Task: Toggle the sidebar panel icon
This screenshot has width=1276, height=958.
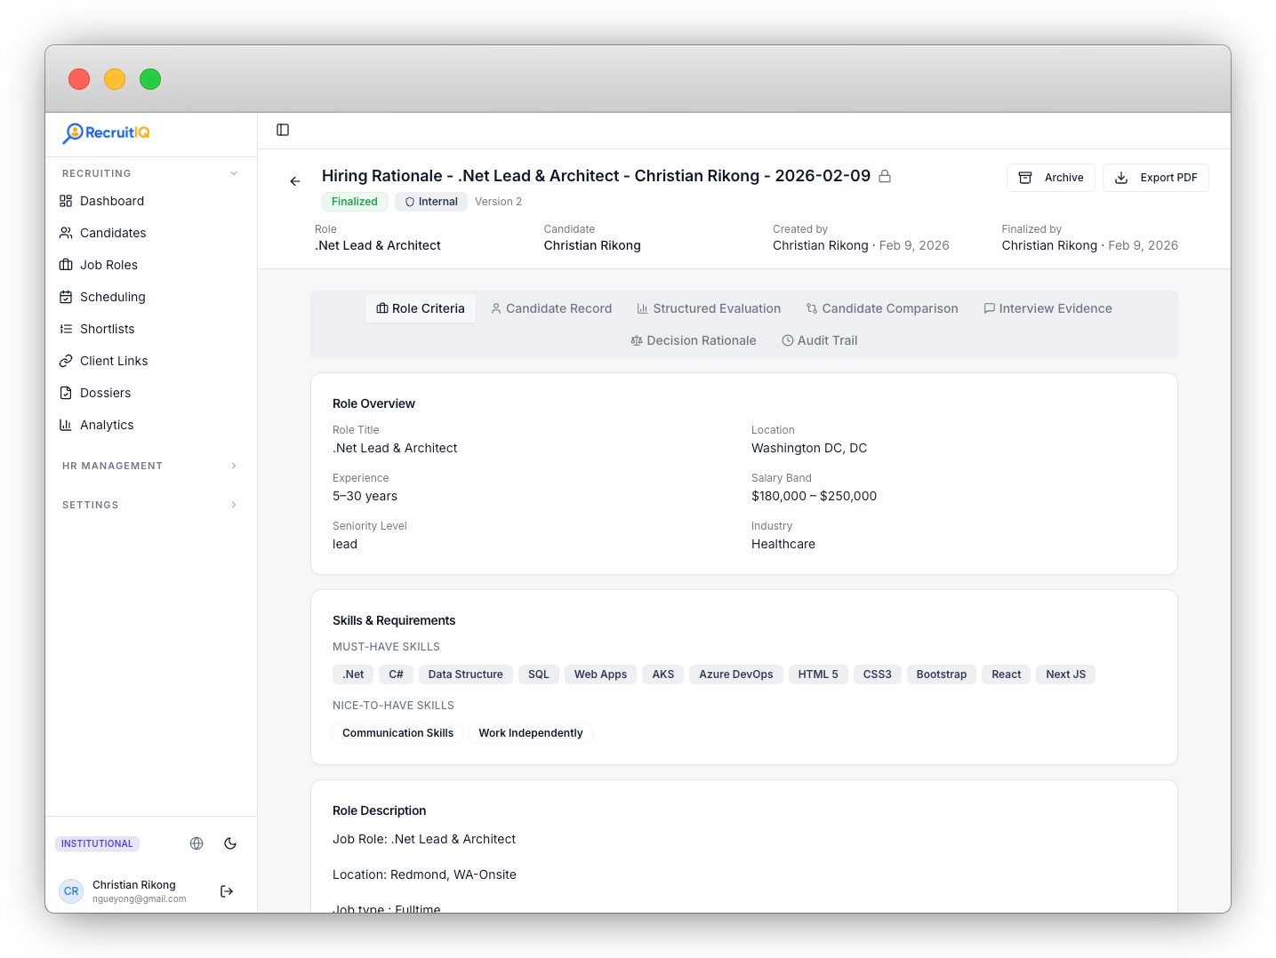Action: 283,130
